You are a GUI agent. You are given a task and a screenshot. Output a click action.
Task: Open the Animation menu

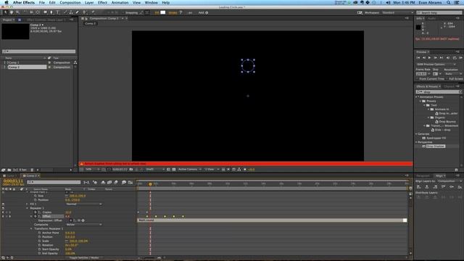point(120,2)
